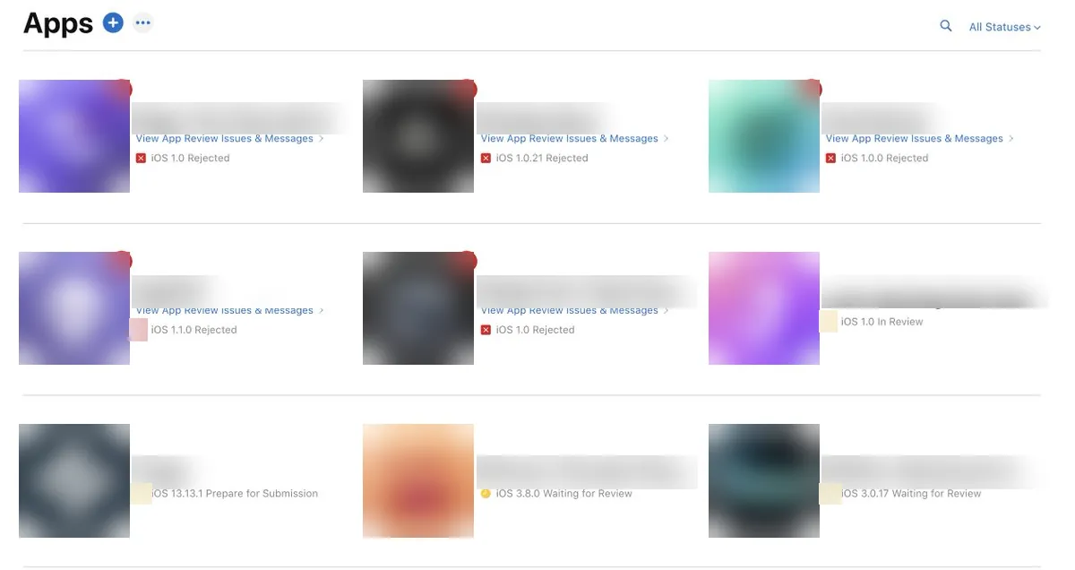Click the "iOS 1.0 In Review" status text
Image resolution: width=1075 pixels, height=570 pixels.
click(x=881, y=322)
